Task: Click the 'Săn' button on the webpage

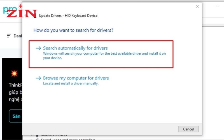Action: pyautogui.click(x=16, y=116)
